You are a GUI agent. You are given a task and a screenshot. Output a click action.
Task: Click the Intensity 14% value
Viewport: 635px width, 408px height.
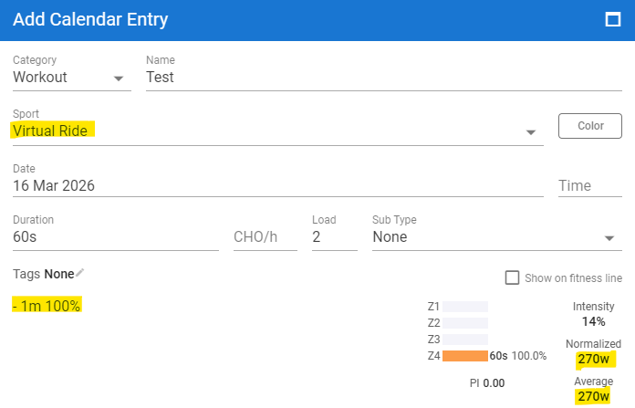[x=593, y=321]
